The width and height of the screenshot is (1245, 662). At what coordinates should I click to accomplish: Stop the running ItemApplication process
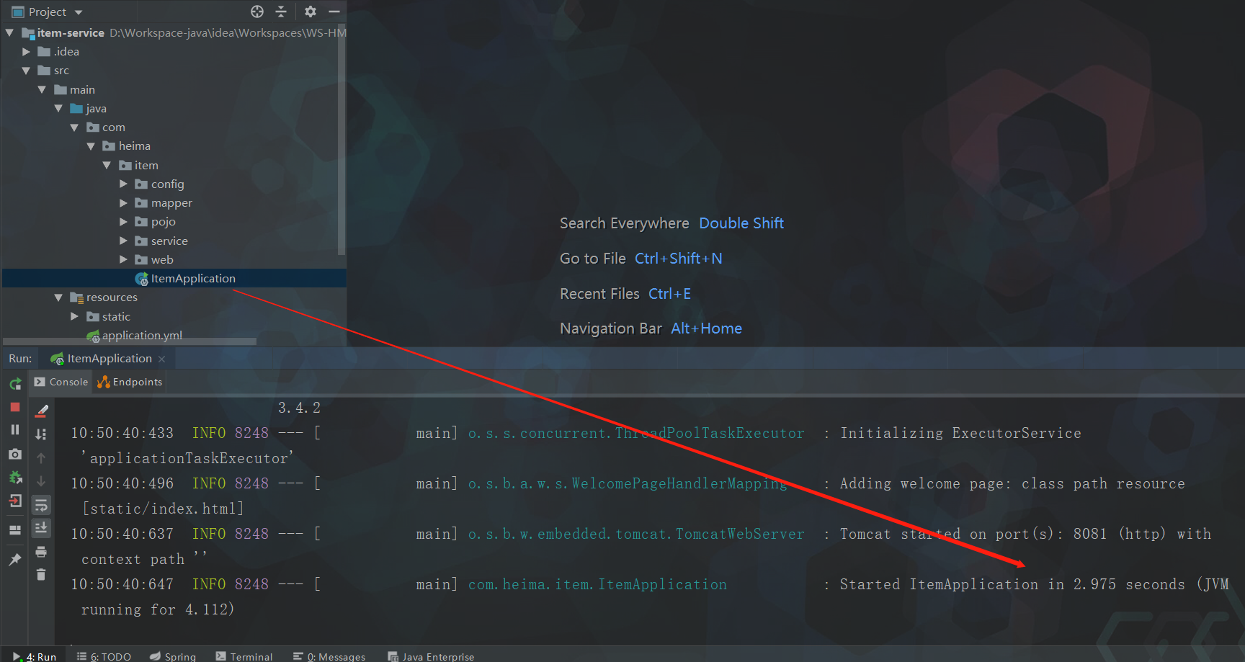point(15,407)
